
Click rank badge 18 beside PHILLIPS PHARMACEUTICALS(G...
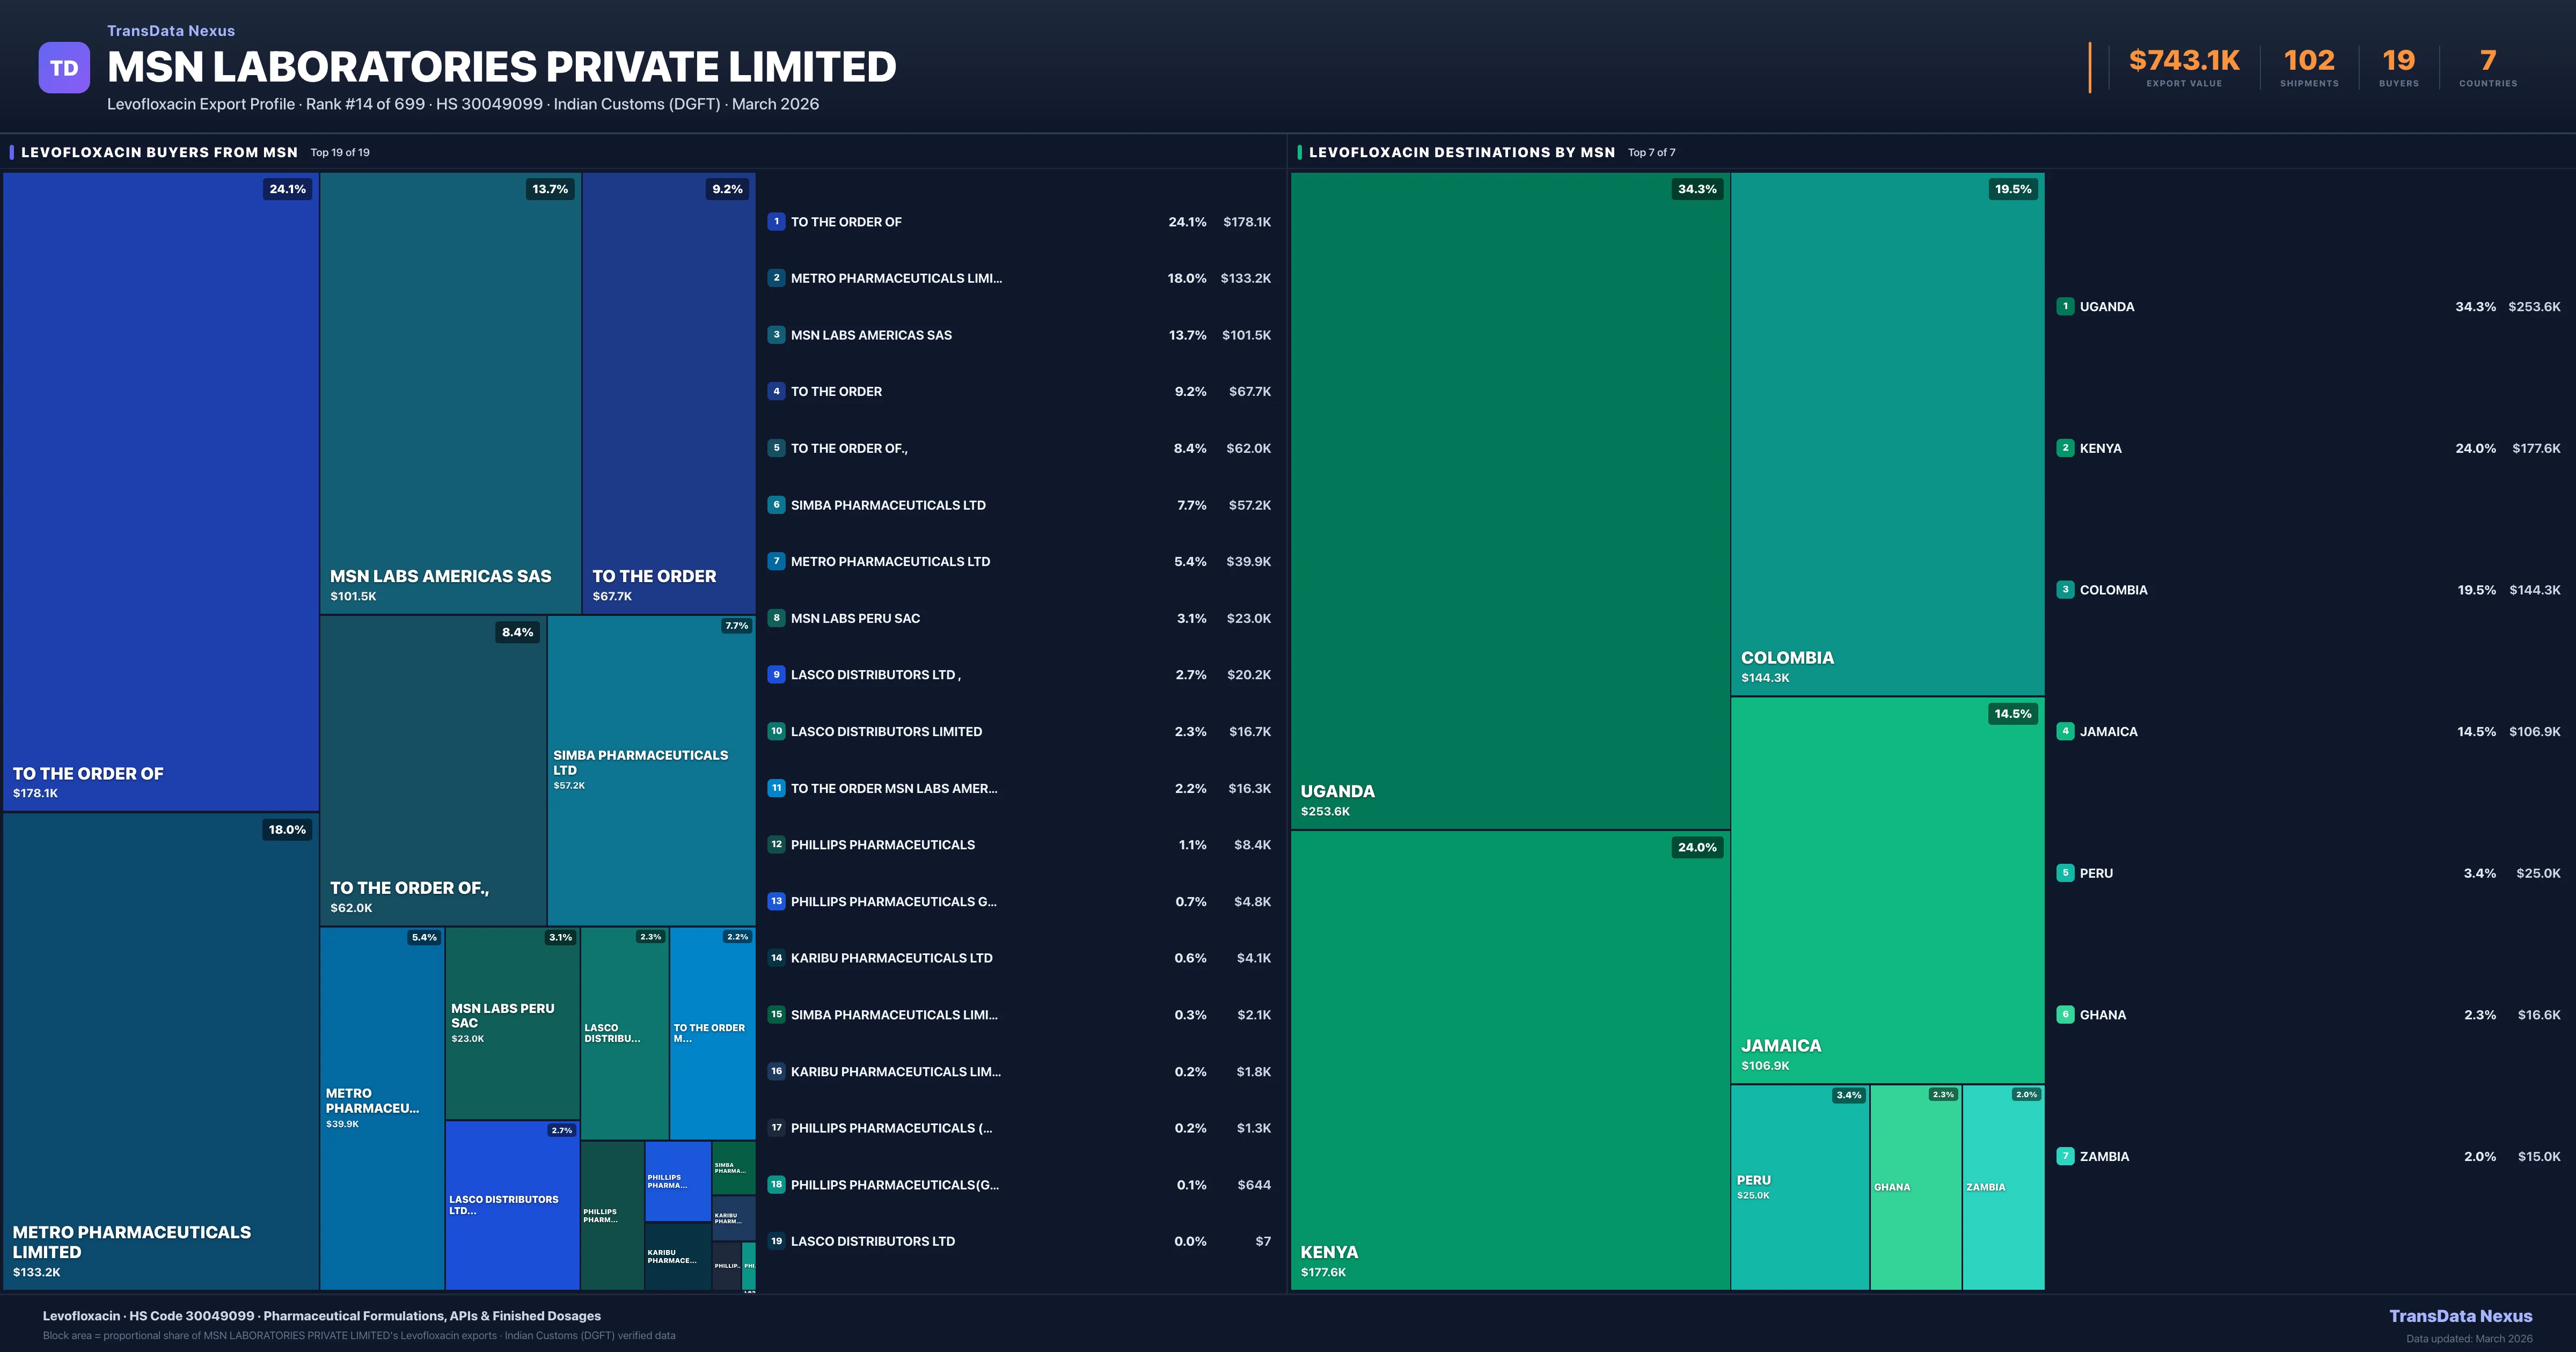pyautogui.click(x=776, y=1185)
